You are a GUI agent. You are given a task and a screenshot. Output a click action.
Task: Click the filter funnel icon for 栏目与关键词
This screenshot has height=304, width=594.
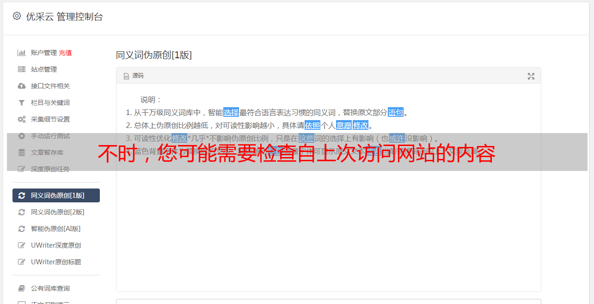pyautogui.click(x=21, y=103)
